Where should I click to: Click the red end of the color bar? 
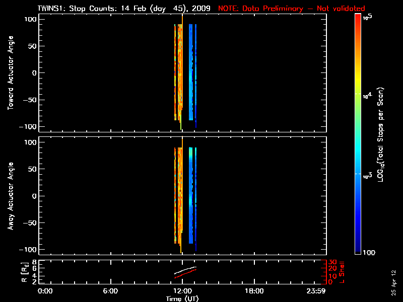[x=358, y=20]
